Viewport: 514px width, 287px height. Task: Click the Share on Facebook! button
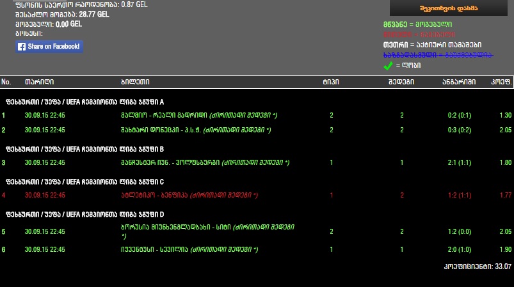point(49,47)
